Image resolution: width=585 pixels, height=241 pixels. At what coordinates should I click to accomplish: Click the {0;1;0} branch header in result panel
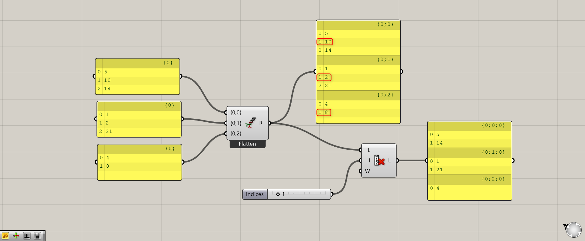[x=493, y=152]
